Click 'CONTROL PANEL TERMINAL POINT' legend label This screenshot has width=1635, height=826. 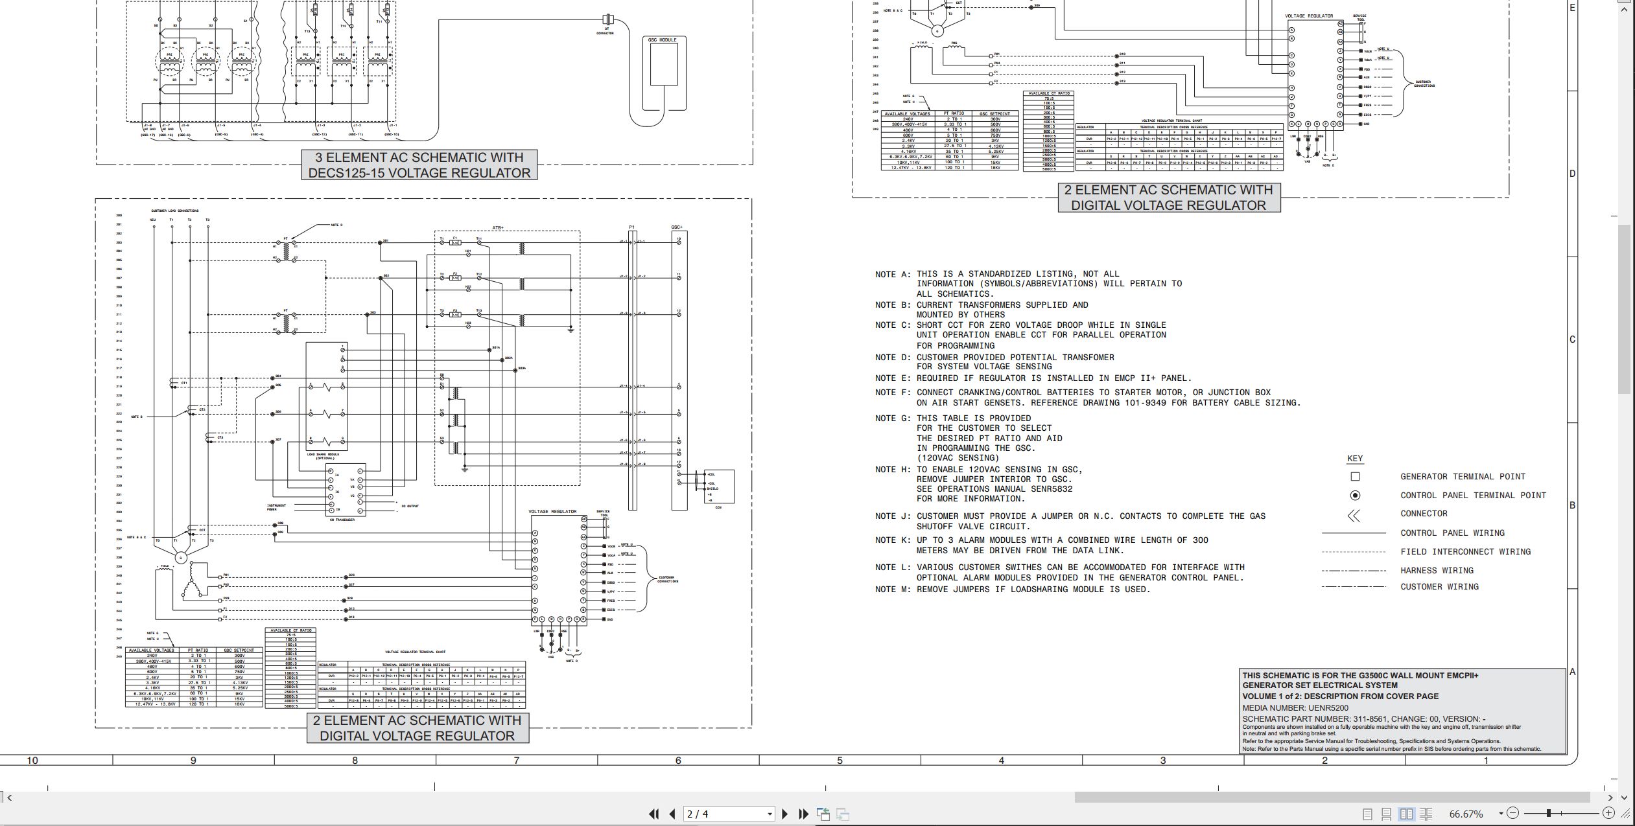coord(1474,496)
